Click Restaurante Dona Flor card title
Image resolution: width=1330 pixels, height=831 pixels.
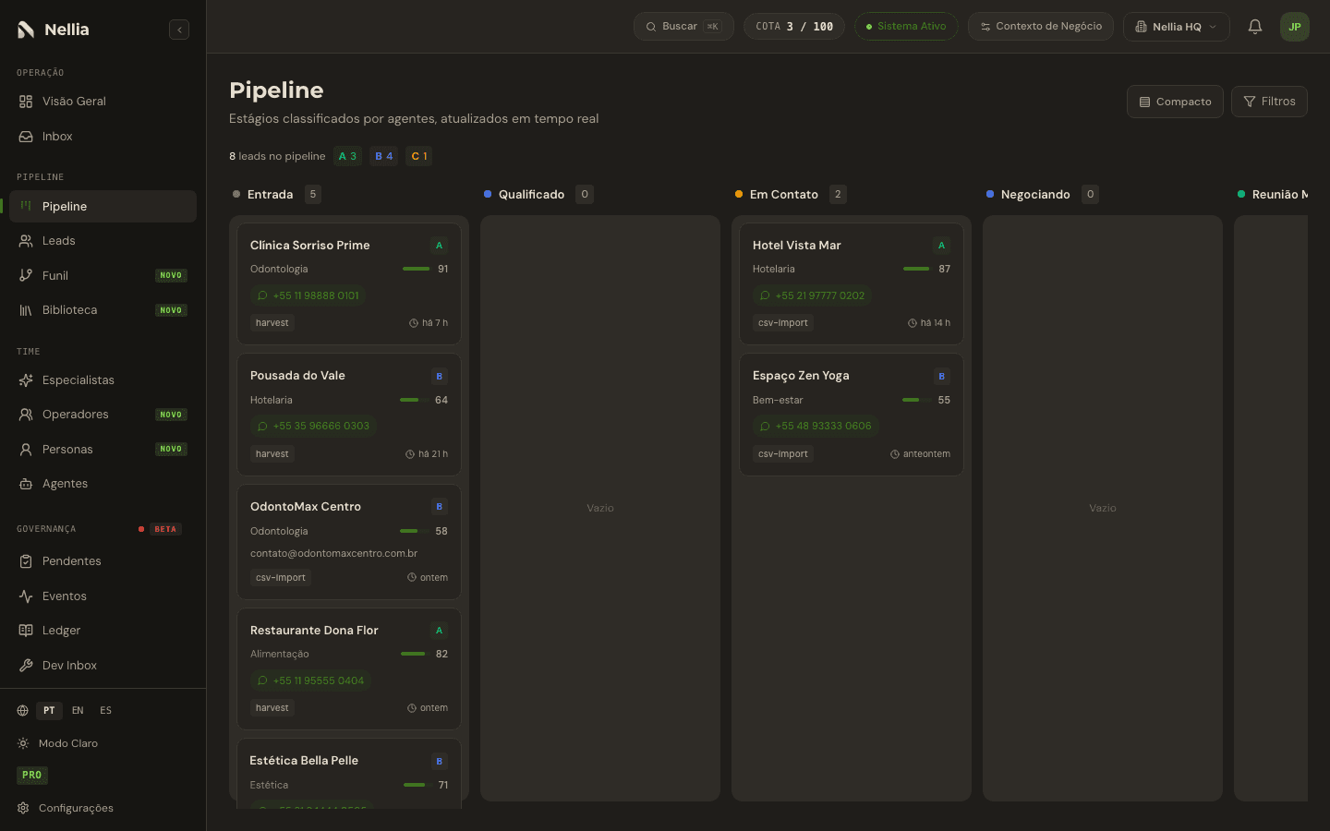pyautogui.click(x=314, y=631)
